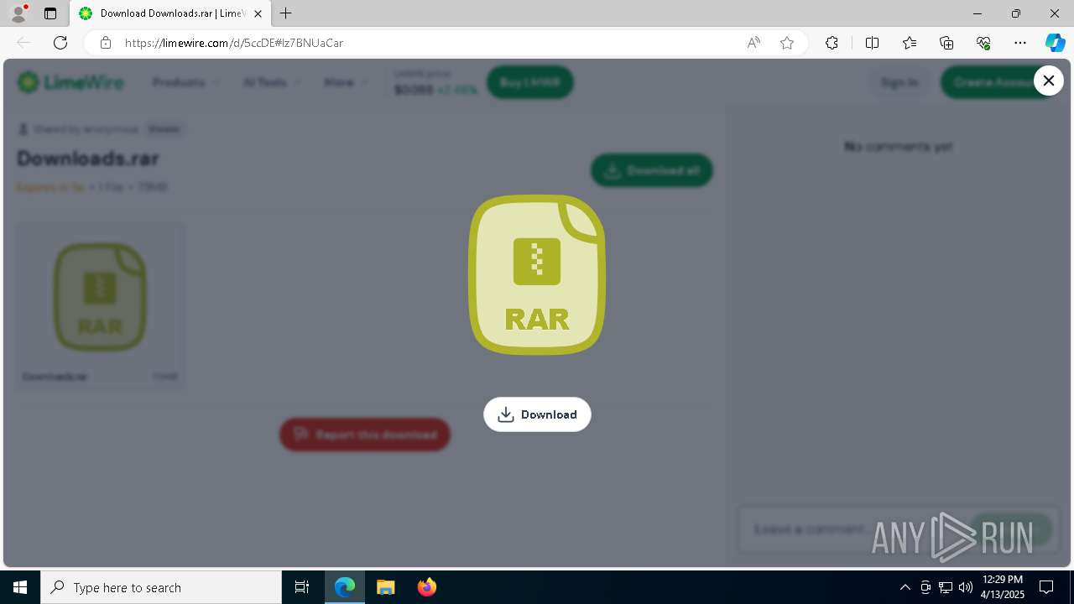Screen dimensions: 1074x604
Task: Close the Download Downloads.rar browser tab
Action: pos(258,13)
